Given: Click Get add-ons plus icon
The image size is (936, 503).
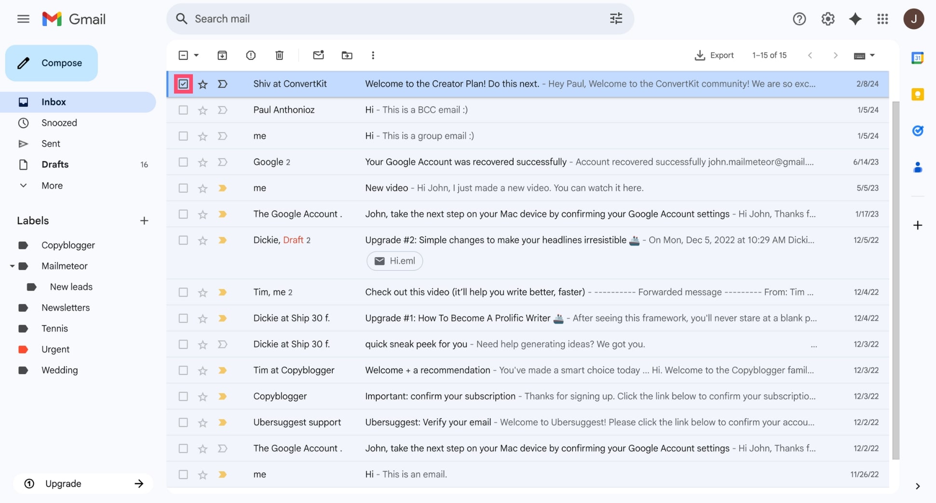Looking at the screenshot, I should pyautogui.click(x=917, y=225).
